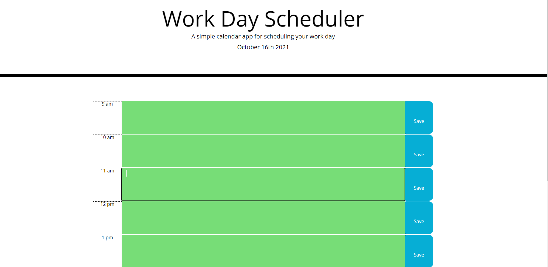Click the Work Day Scheduler heading

tap(263, 18)
